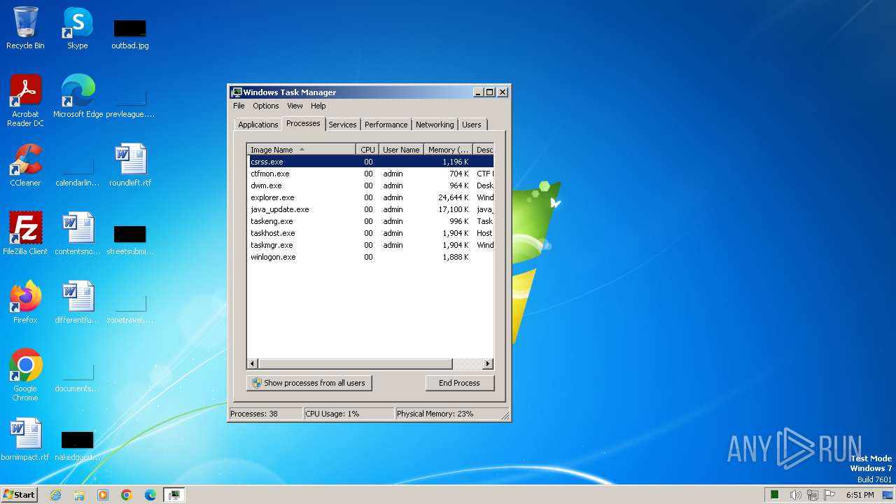Click the Show desktop button

pos(889,495)
